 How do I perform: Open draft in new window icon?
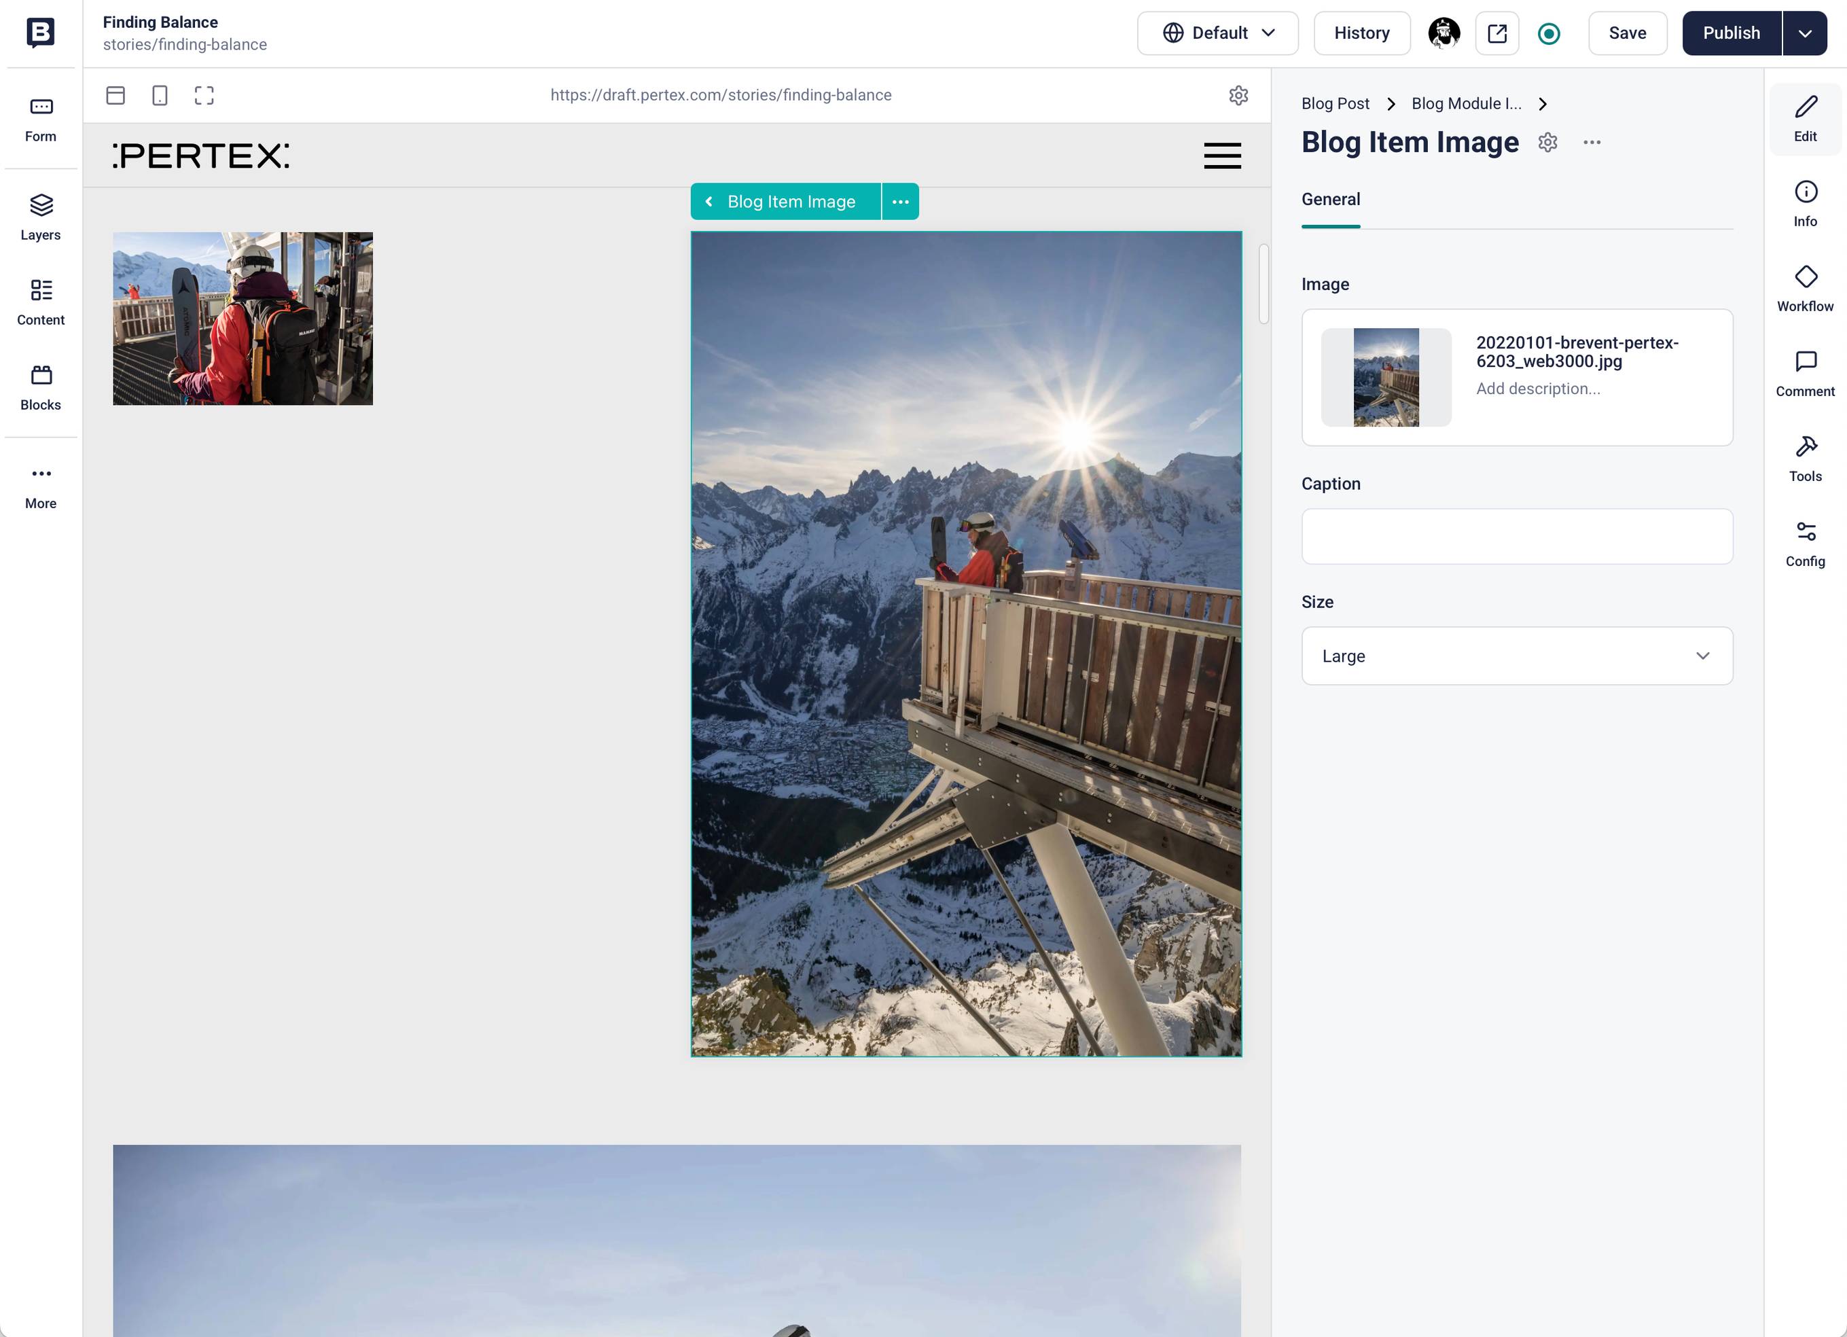pos(1496,33)
